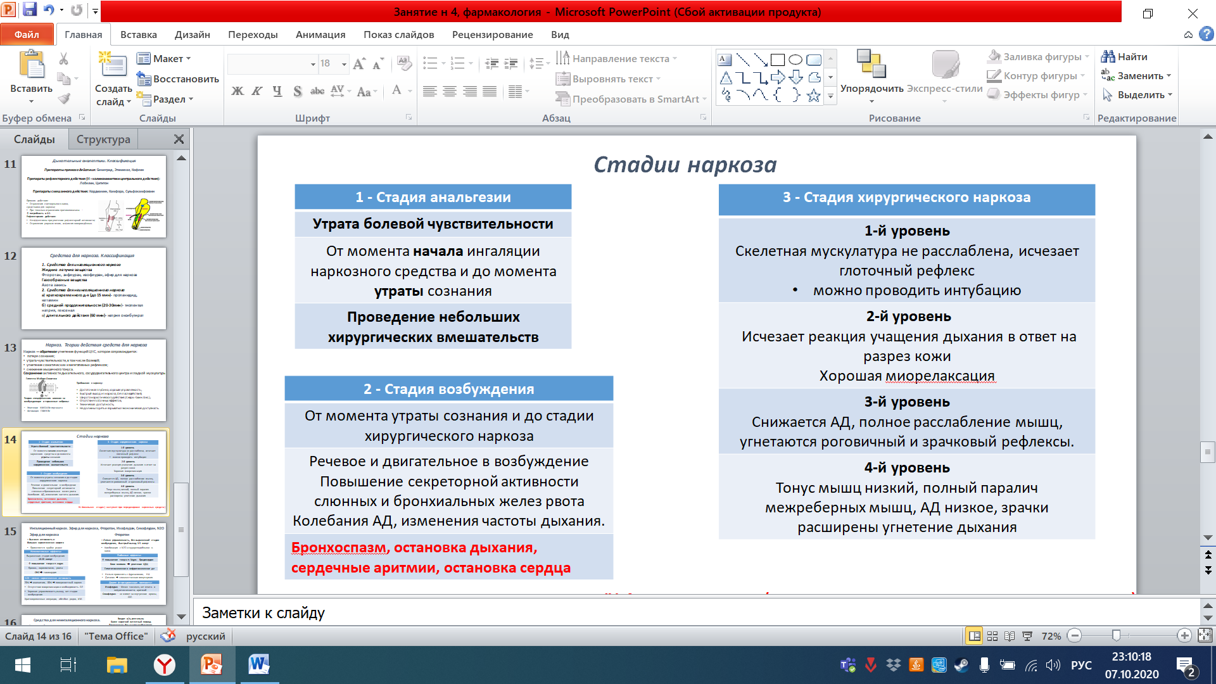Switch to the Анимация ribbon tab
This screenshot has height=684, width=1216.
click(x=320, y=34)
